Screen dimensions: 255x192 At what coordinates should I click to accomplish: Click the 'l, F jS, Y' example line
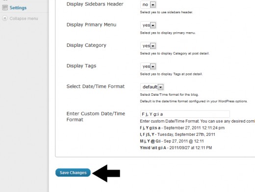(178, 134)
